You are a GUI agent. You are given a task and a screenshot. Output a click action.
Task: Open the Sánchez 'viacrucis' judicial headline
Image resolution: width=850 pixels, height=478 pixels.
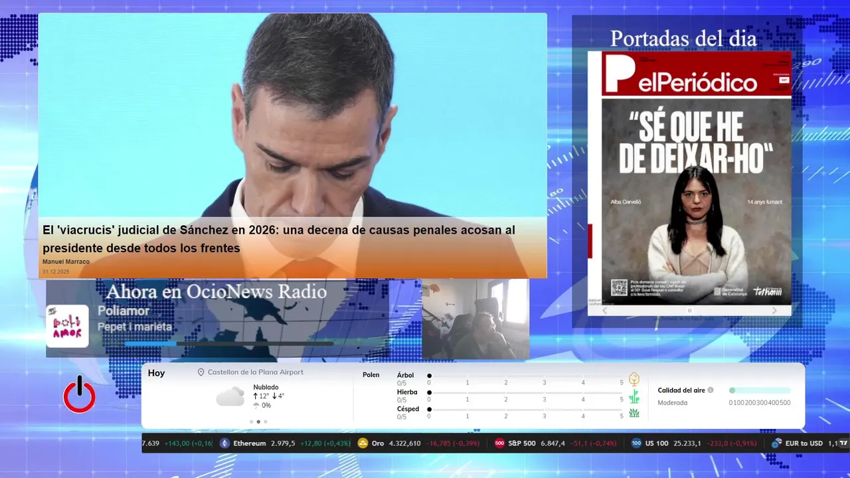tap(279, 239)
